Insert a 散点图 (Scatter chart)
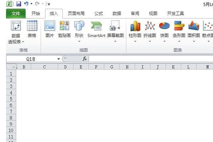Viewport: 213px width, 142px height. click(208, 29)
